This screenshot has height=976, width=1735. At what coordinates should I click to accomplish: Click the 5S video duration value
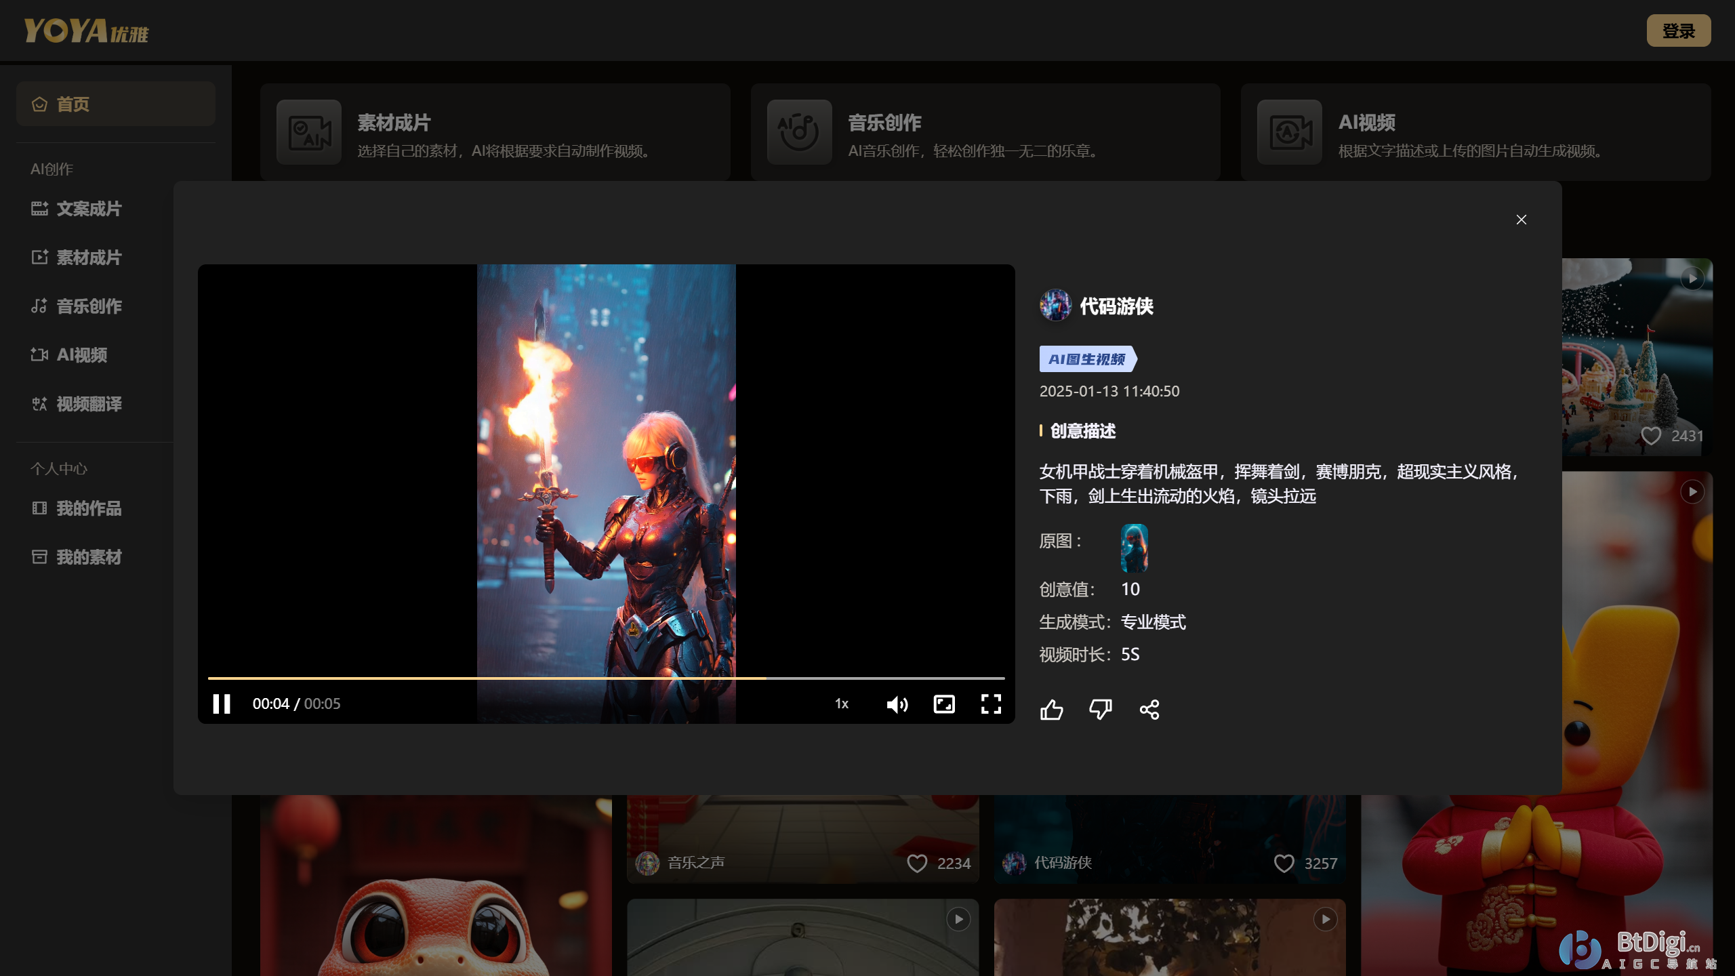(1130, 654)
